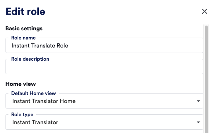Click the 'Role name' field label
Image resolution: width=215 pixels, height=133 pixels.
coord(23,38)
